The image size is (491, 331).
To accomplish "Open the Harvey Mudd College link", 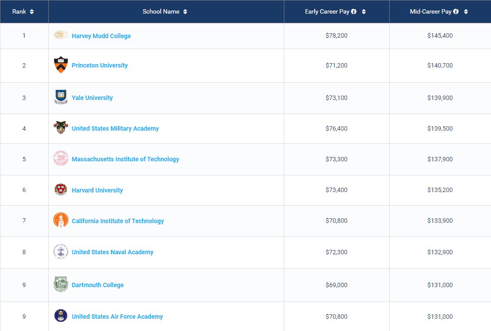I will click(x=101, y=36).
